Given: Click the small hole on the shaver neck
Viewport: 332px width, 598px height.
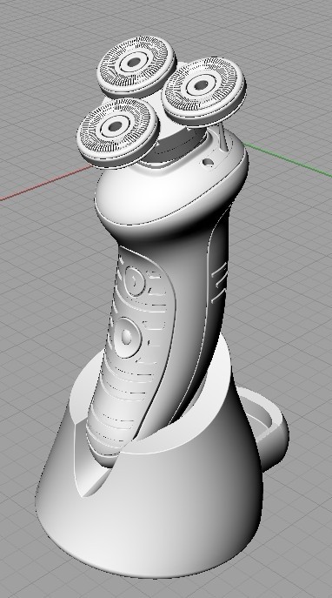Looking at the screenshot, I should point(208,162).
